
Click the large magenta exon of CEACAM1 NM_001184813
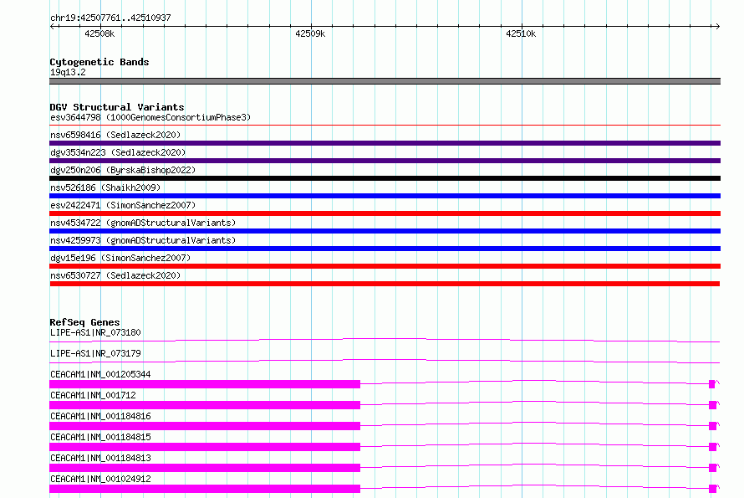205,468
